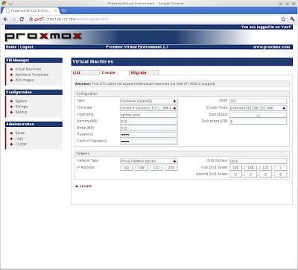298x270 pixels.
Task: Toggle the Start at boot checkbox
Action: pyautogui.click(x=258, y=115)
